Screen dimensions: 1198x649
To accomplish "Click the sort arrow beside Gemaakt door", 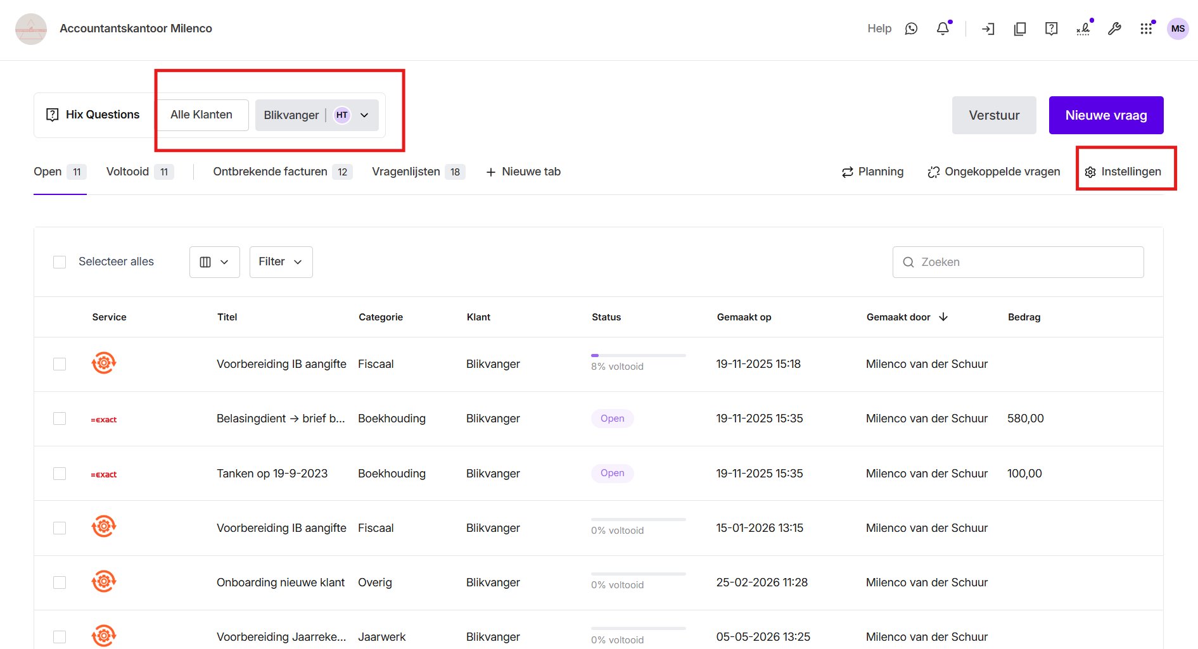I will coord(943,317).
